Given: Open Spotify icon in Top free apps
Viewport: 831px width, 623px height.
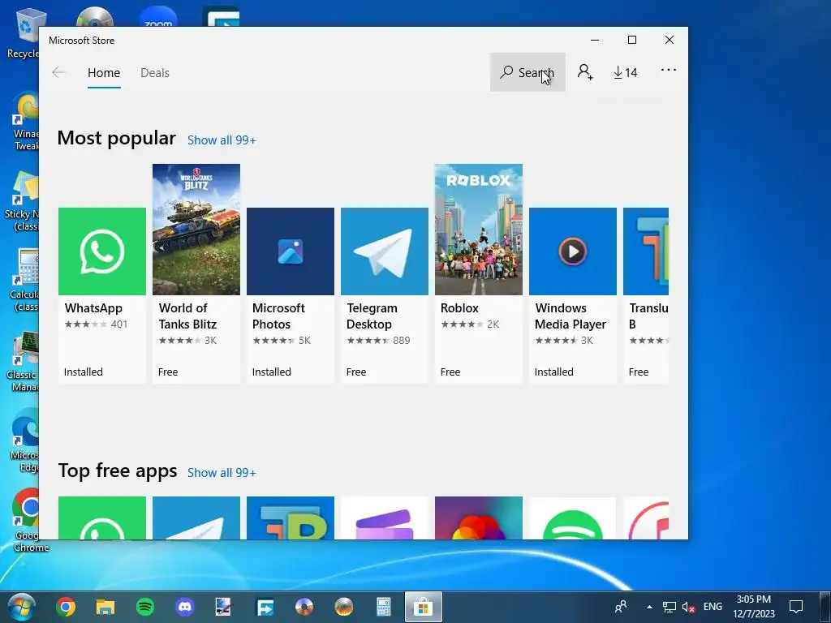Looking at the screenshot, I should [x=573, y=518].
